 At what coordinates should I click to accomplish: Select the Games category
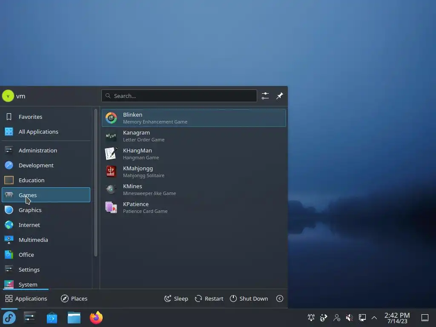pos(46,195)
